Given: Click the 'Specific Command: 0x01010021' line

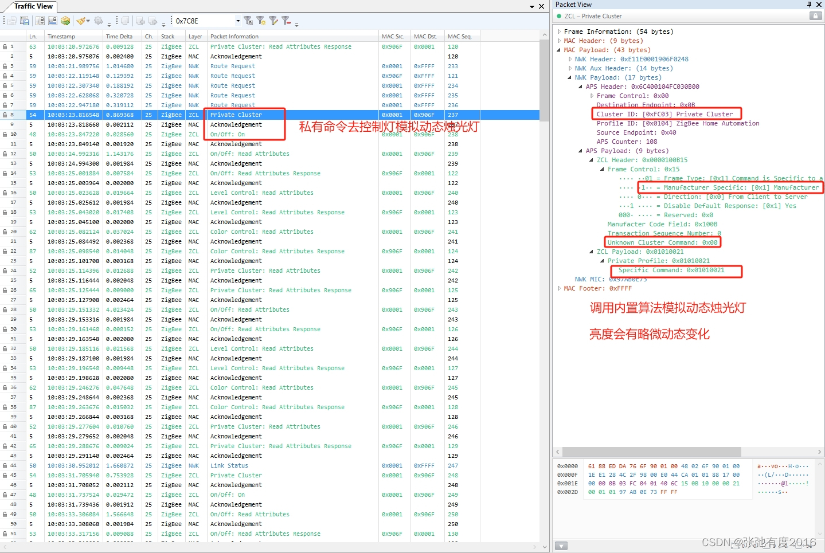Looking at the screenshot, I should 671,270.
